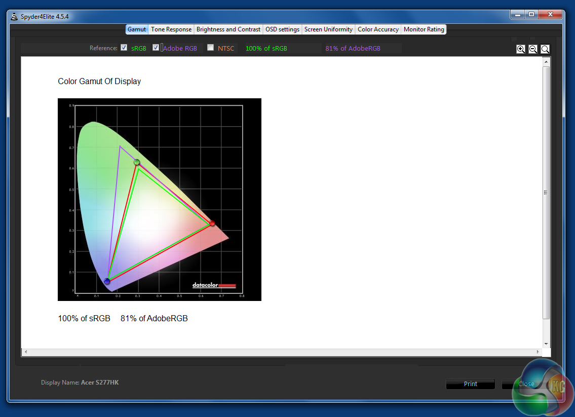Click the vertical scrollbar thumb
The image size is (575, 417).
547,193
